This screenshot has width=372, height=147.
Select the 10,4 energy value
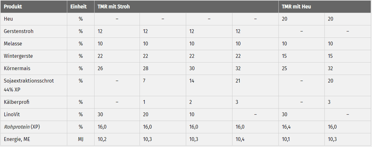pyautogui.click(x=240, y=139)
